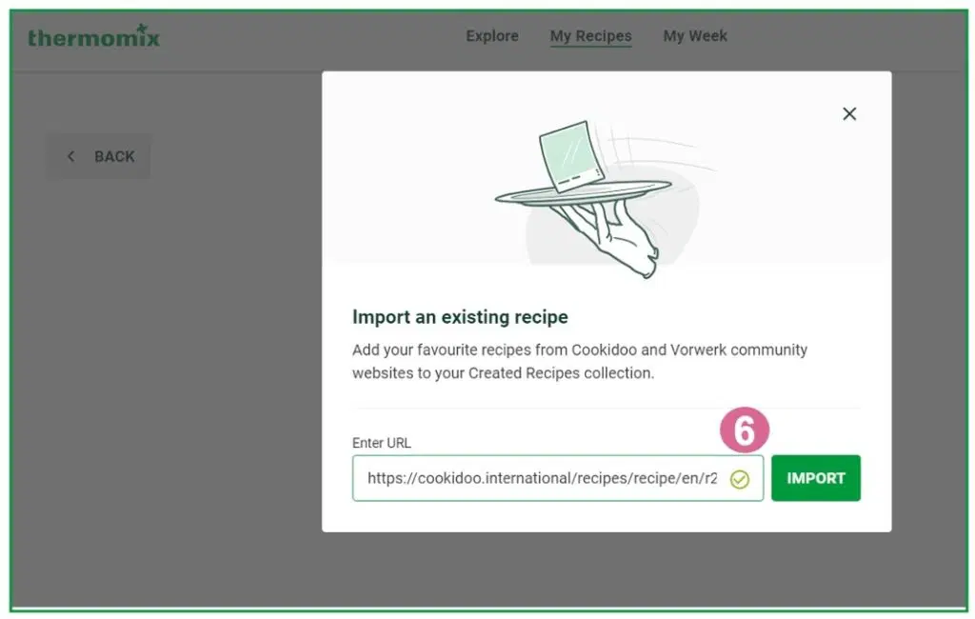Click the green IMPORT button

[815, 478]
